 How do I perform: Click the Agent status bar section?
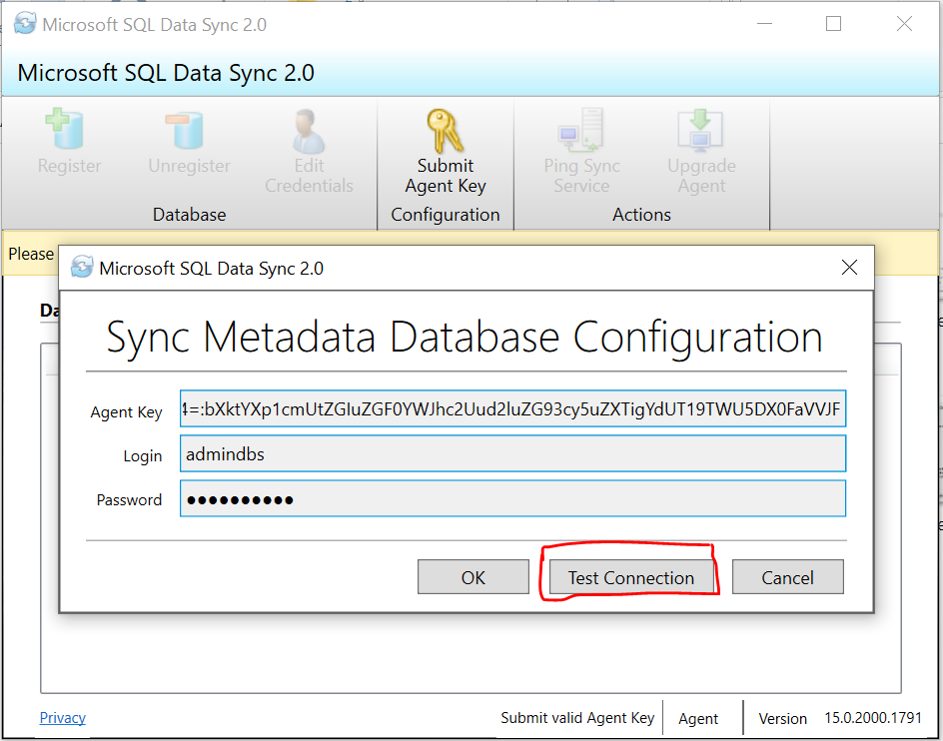[x=698, y=718]
